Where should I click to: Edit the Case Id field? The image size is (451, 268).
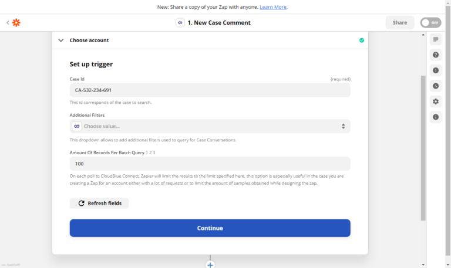point(210,90)
